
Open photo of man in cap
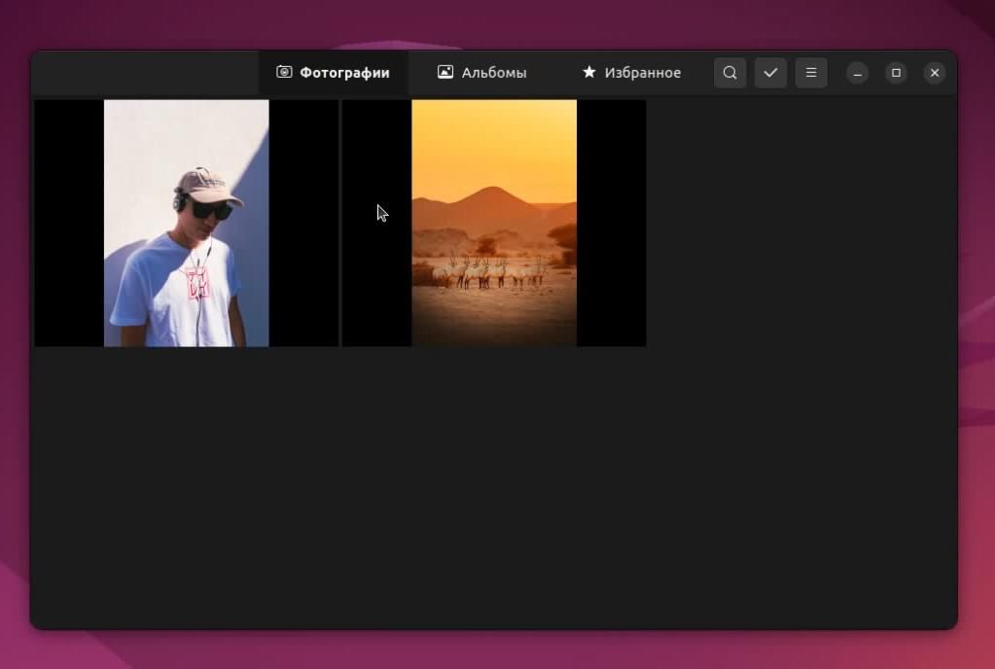(186, 224)
